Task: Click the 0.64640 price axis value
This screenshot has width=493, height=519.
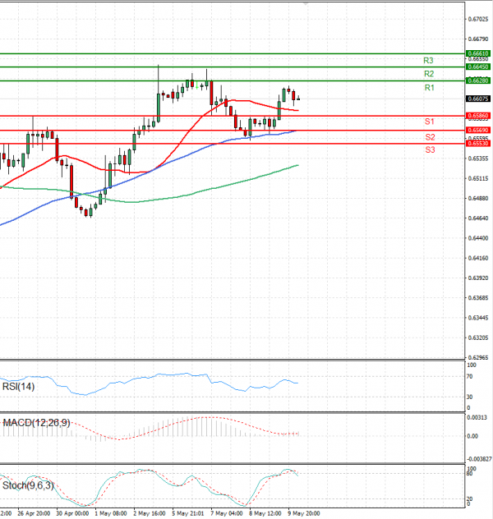Action: [478, 218]
